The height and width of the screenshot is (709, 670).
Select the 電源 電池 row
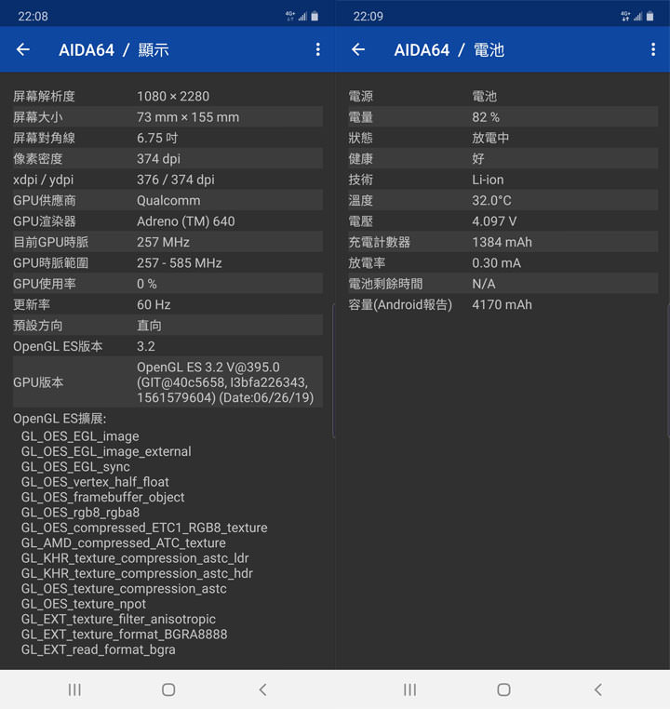coord(502,96)
